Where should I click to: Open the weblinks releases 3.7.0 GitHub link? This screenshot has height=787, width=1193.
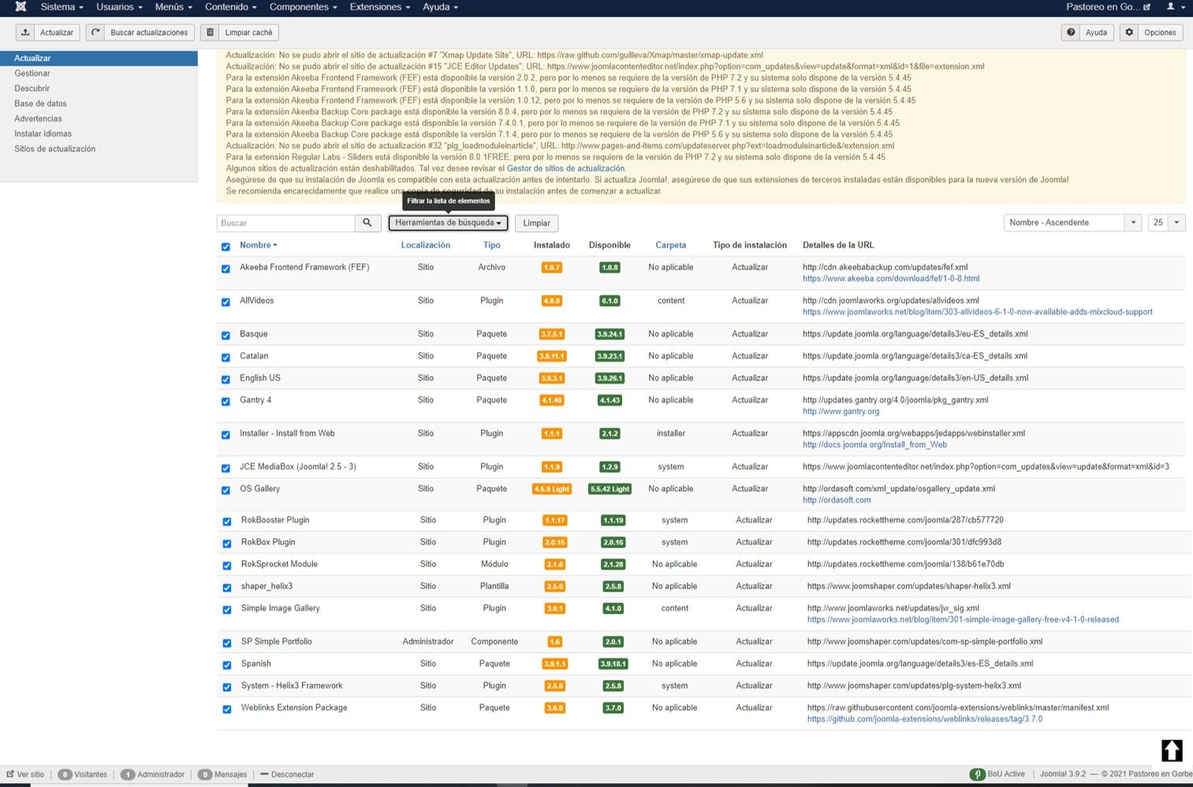[924, 718]
